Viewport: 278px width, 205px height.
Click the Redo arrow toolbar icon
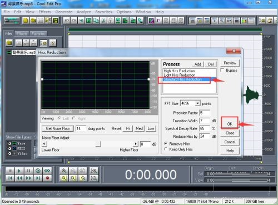(x=74, y=21)
